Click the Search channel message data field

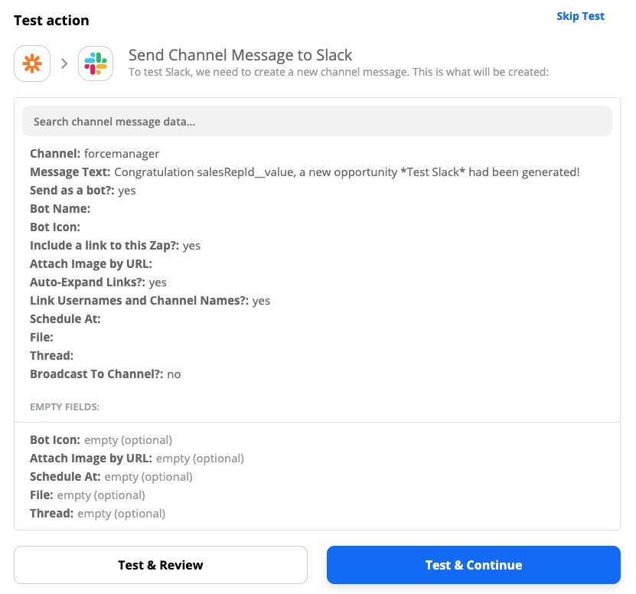pos(317,121)
